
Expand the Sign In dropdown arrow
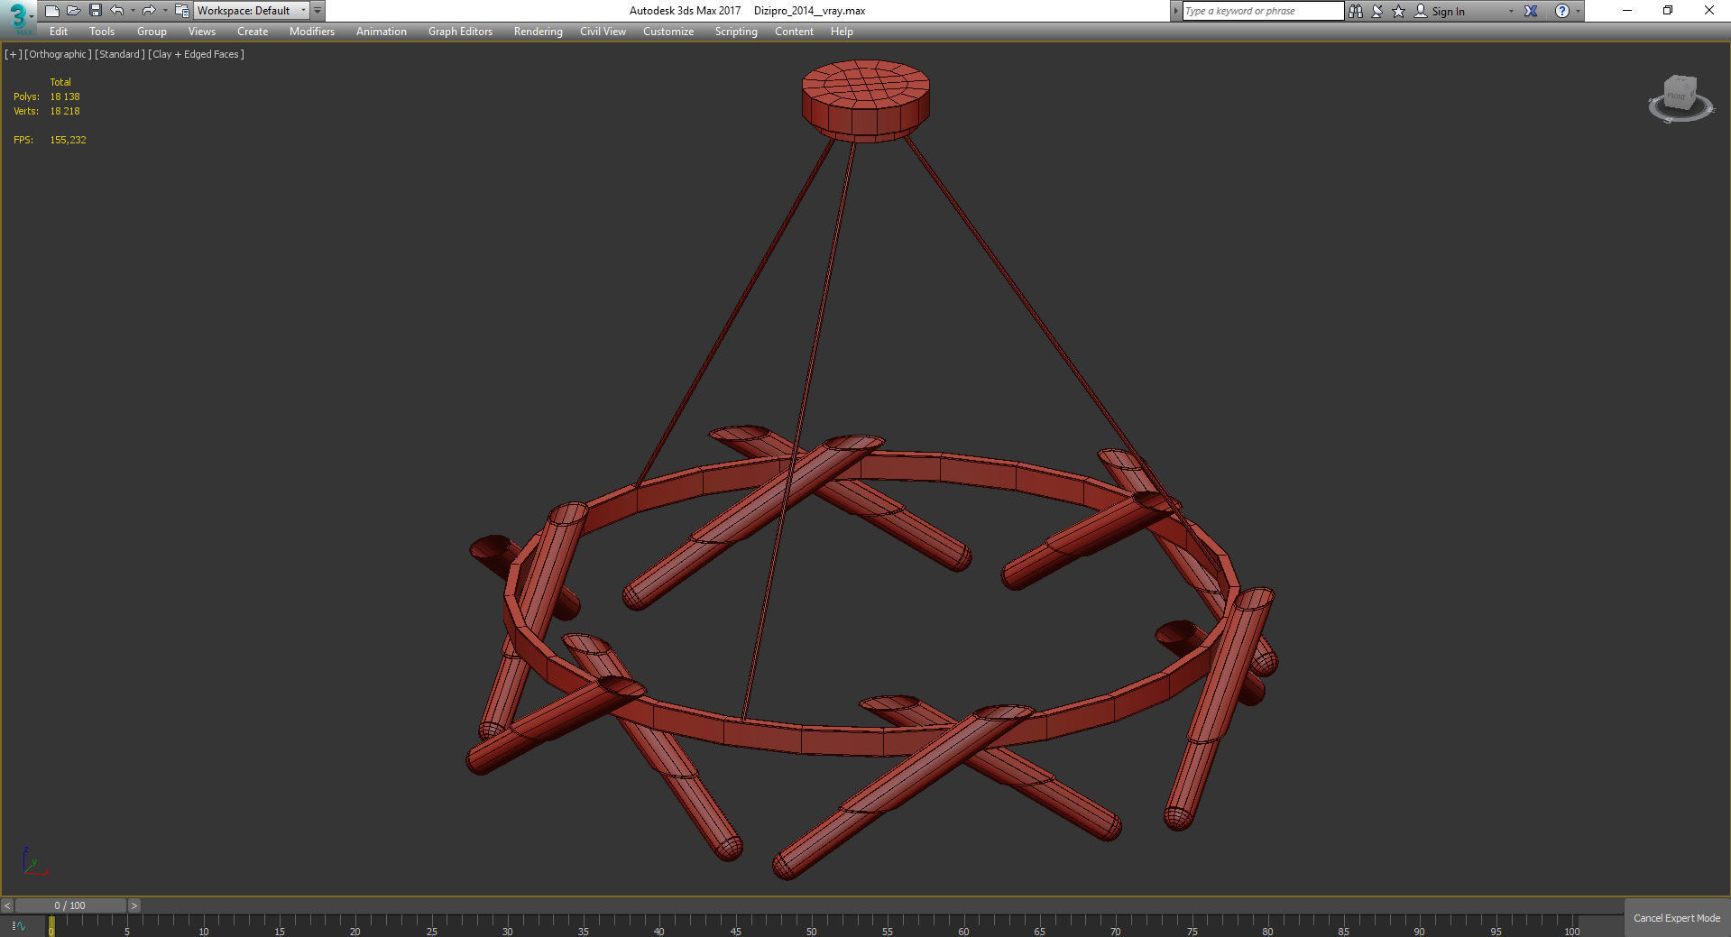click(x=1511, y=11)
